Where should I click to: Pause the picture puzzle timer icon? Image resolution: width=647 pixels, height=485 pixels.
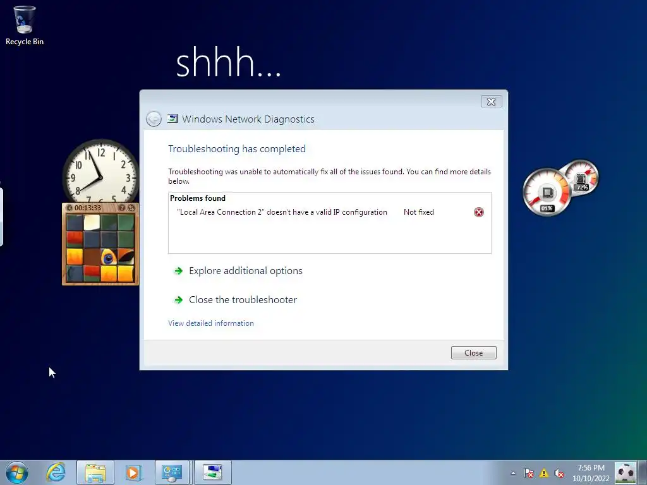pyautogui.click(x=70, y=208)
